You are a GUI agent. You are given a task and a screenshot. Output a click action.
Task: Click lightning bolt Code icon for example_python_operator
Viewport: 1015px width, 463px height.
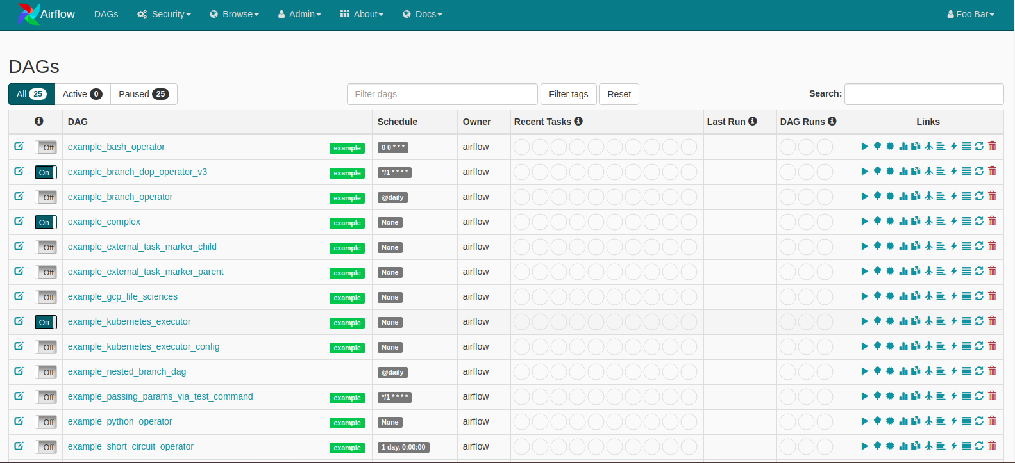pyautogui.click(x=953, y=421)
